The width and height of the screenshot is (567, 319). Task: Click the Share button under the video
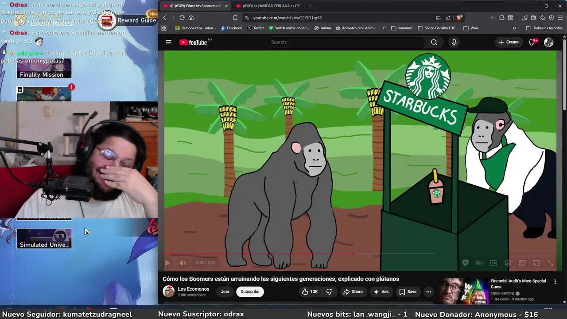[x=353, y=292]
